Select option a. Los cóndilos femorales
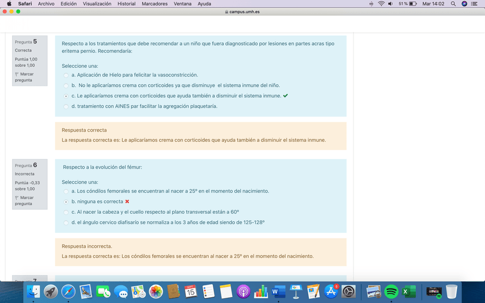Viewport: 485px width, 303px height. [66, 192]
